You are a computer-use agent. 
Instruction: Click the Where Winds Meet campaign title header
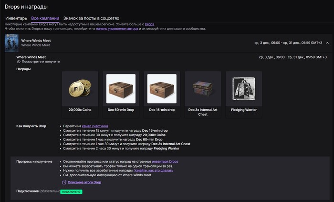pyautogui.click(x=36, y=41)
